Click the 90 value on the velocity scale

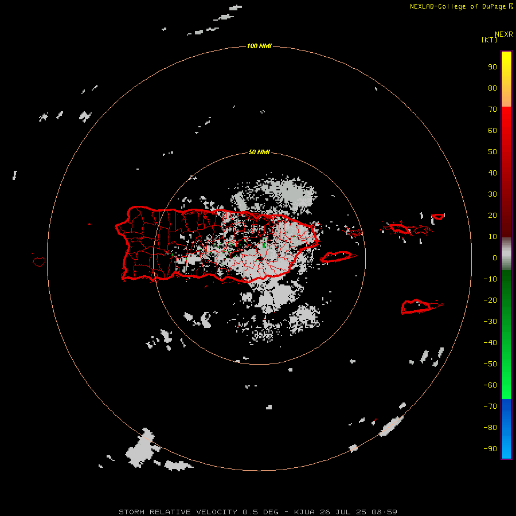click(x=492, y=67)
